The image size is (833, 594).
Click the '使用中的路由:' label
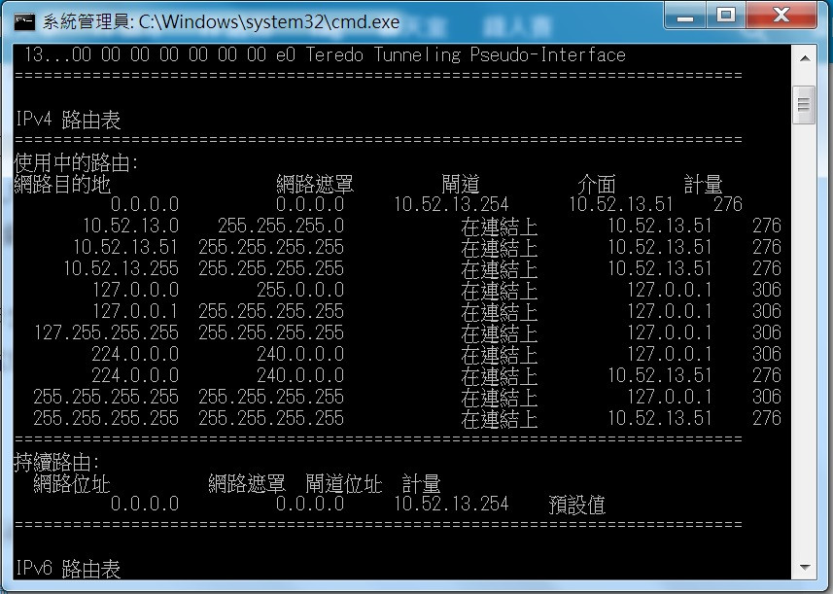point(76,162)
